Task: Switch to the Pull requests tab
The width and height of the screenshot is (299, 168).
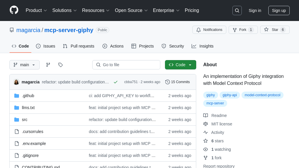Action: click(79, 46)
